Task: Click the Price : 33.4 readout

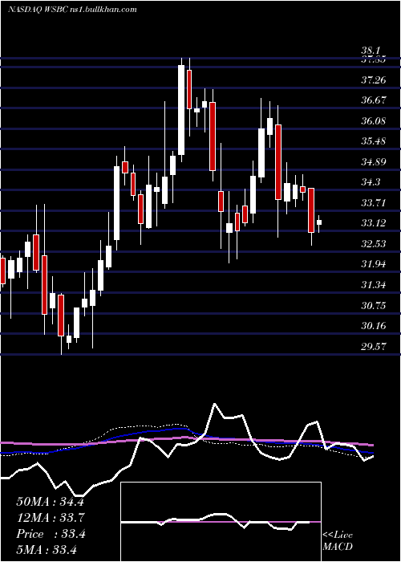Action: point(50,534)
